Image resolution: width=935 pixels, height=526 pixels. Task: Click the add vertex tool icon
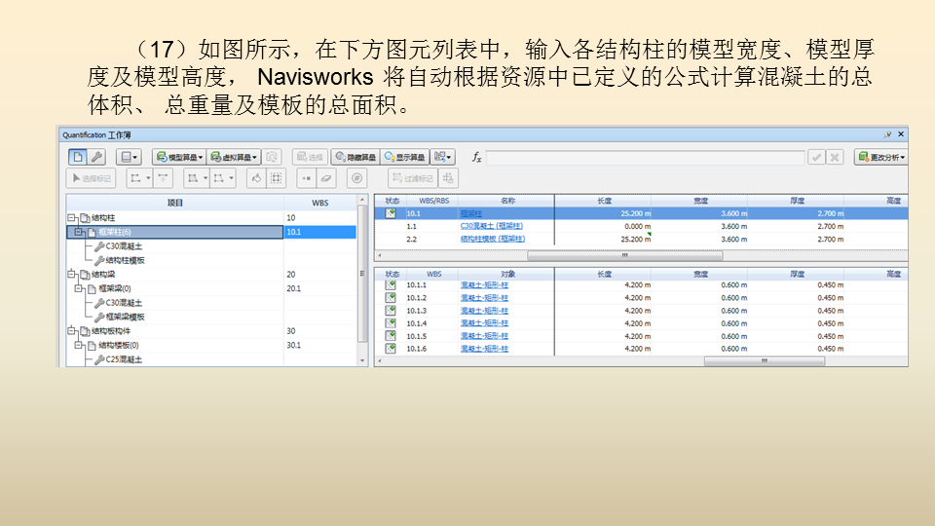[x=306, y=177]
